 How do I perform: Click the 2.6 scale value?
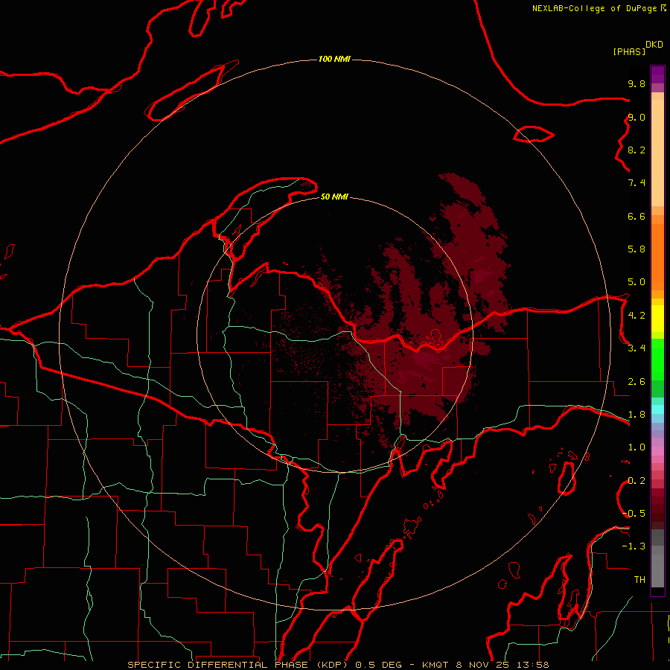636,382
